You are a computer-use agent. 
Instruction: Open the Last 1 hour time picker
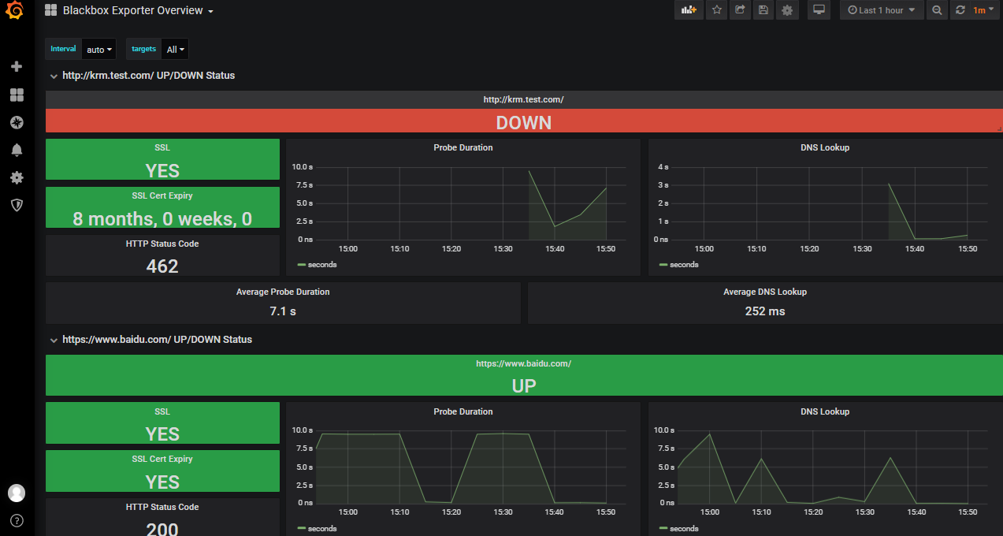[882, 10]
